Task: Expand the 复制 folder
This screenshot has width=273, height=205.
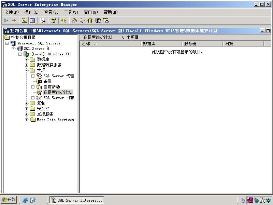Action: pyautogui.click(x=26, y=103)
